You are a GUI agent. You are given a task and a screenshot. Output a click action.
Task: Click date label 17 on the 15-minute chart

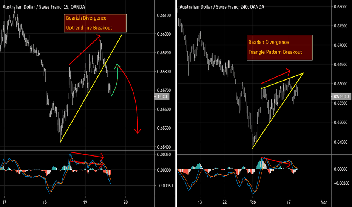4,202
